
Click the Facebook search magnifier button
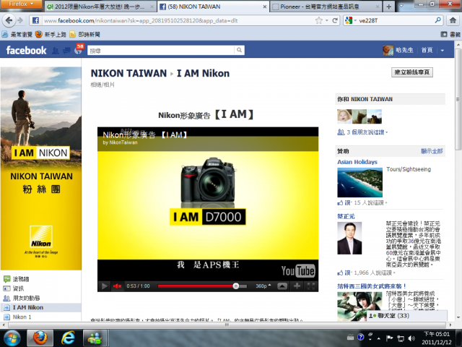click(240, 50)
